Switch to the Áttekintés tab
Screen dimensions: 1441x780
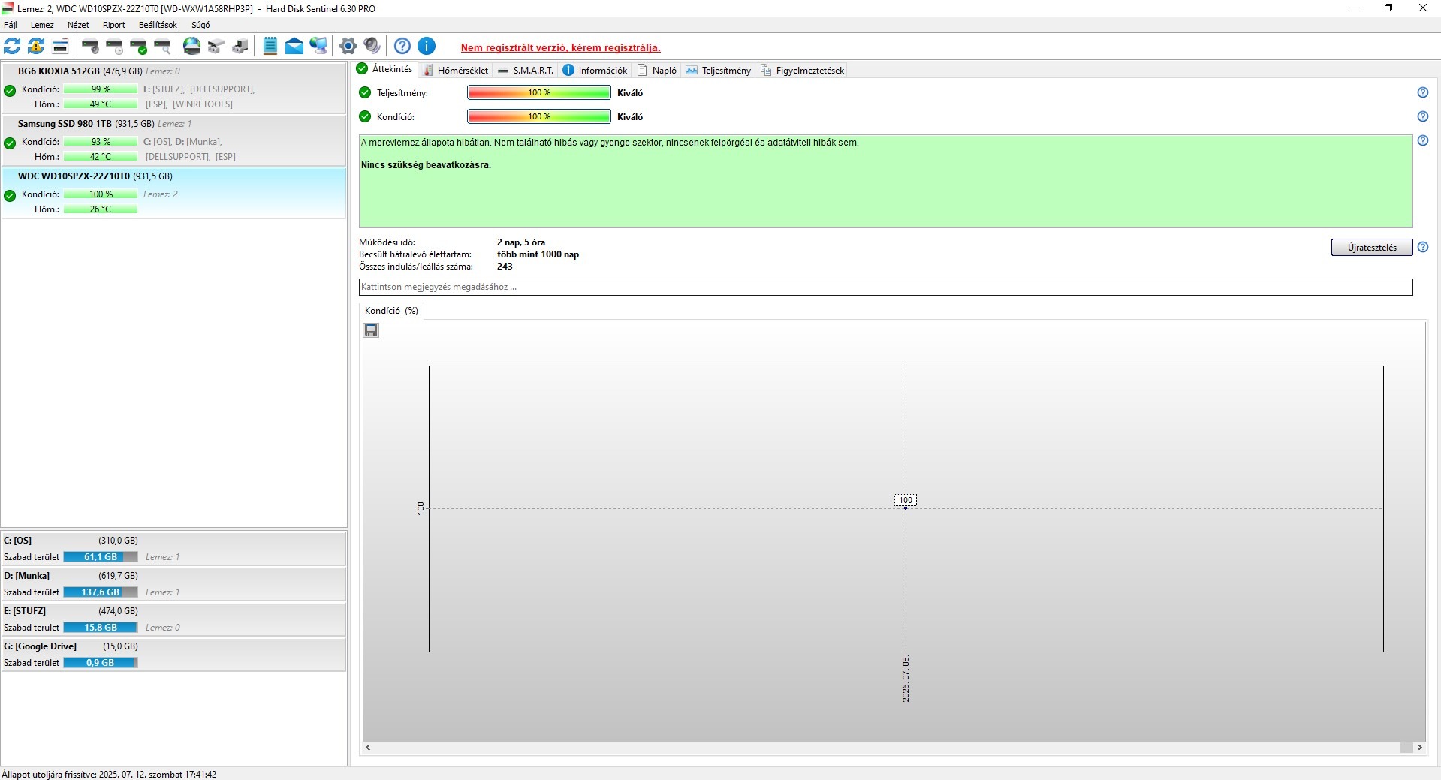click(x=384, y=69)
